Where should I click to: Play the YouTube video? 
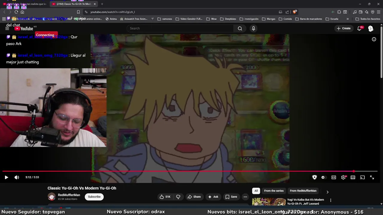pyautogui.click(x=6, y=177)
